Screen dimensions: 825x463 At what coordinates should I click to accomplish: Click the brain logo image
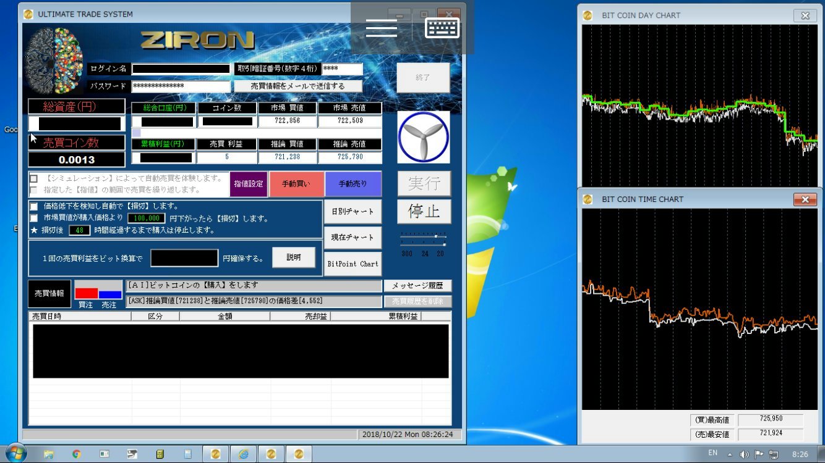tap(54, 61)
